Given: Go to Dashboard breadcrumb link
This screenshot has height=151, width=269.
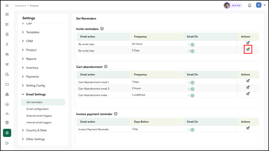Looking at the screenshot, I should pyautogui.click(x=20, y=6).
